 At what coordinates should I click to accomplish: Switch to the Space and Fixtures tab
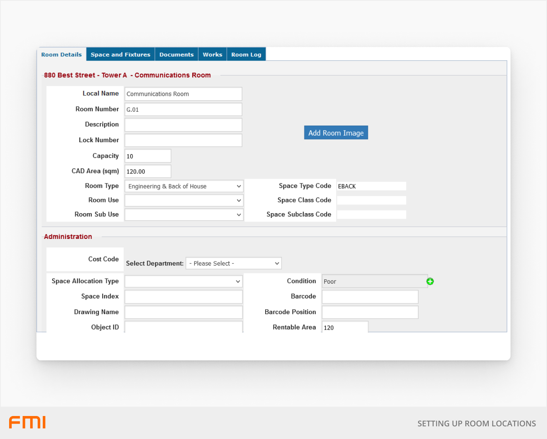tap(120, 55)
